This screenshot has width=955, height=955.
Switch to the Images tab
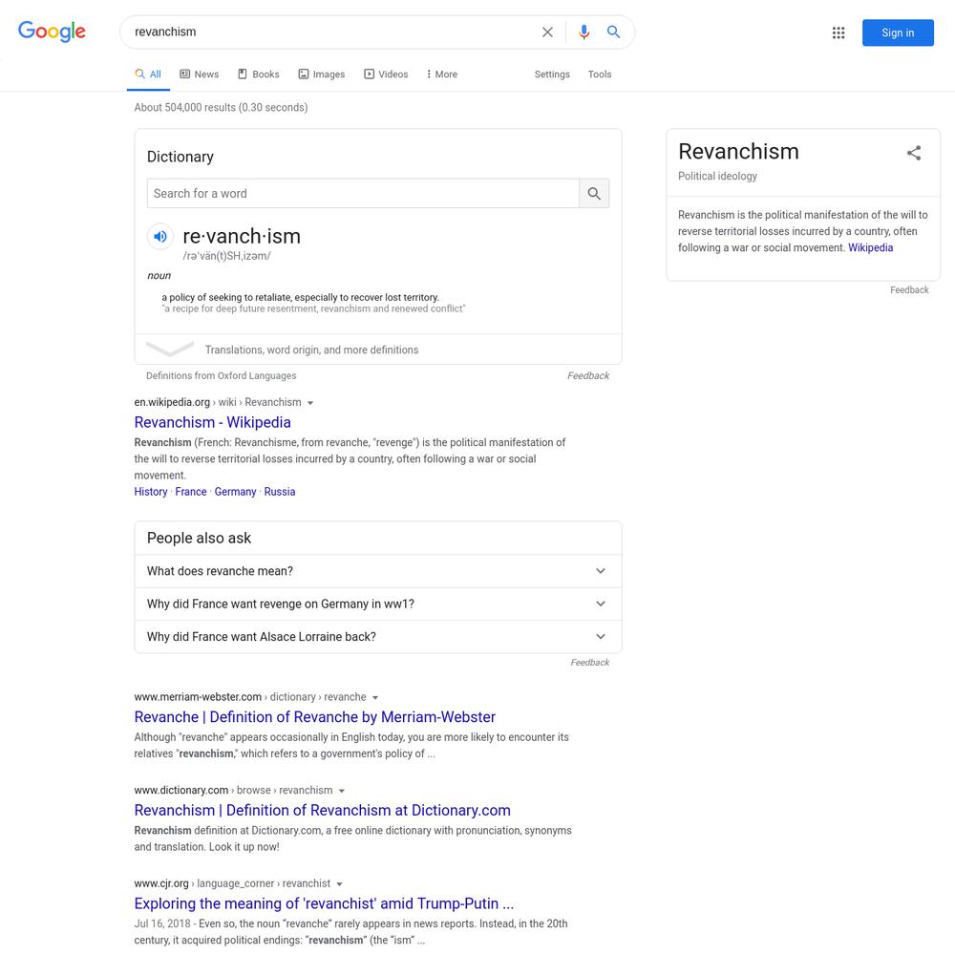(322, 74)
